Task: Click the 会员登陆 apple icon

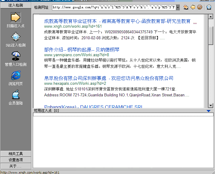Action: click(x=16, y=95)
